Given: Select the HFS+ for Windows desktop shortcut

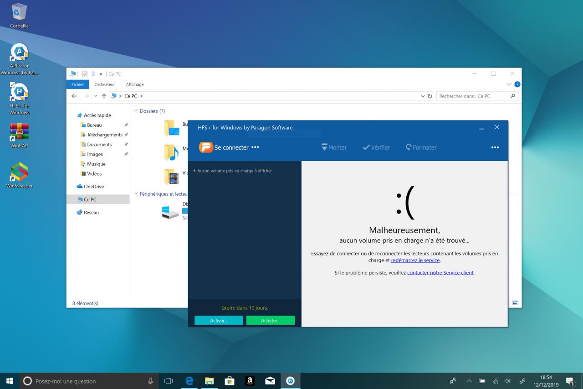Looking at the screenshot, I should tap(19, 99).
